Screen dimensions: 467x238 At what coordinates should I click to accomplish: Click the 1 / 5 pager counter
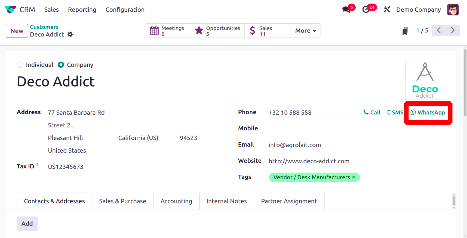[422, 30]
